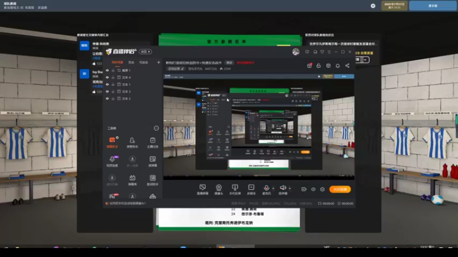Toggle the preview eye icon in bottom toolbar
Viewport: 458px width, 257px height.
(313, 189)
